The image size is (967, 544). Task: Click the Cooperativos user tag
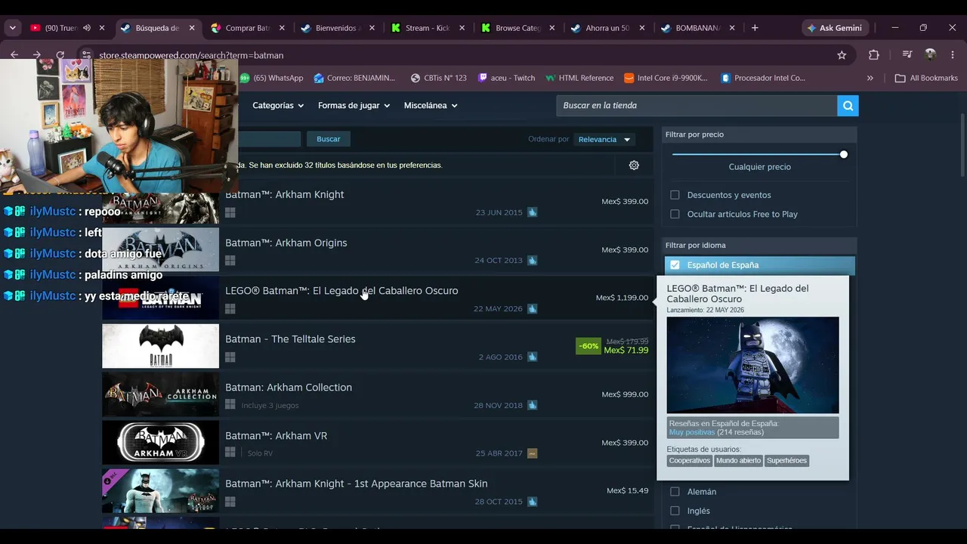point(690,461)
